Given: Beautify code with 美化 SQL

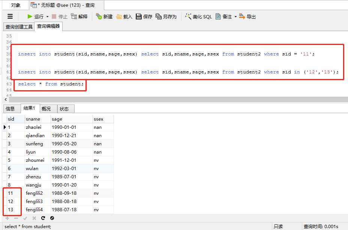Looking at the screenshot, I should tap(199, 16).
